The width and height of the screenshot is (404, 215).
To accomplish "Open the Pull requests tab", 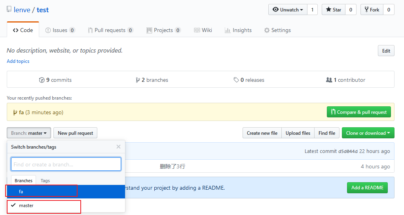I will tap(110, 30).
